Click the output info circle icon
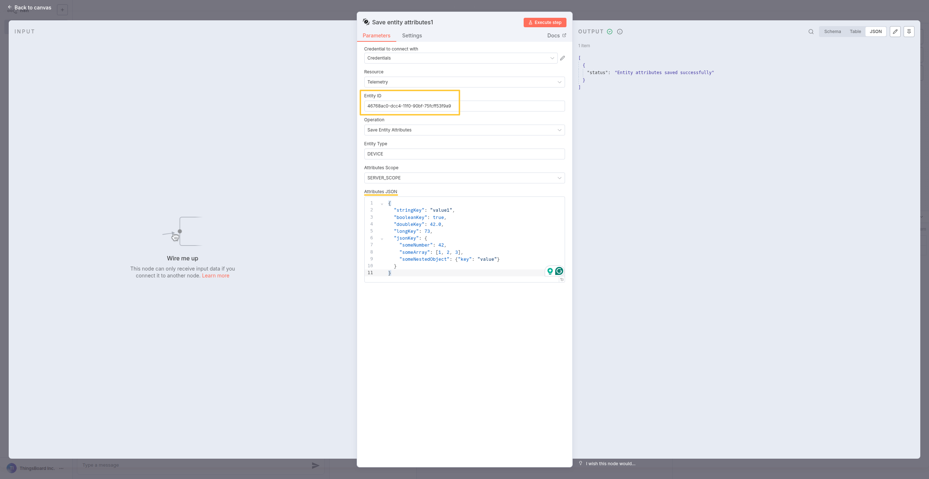Viewport: 929px width, 479px height. click(620, 32)
